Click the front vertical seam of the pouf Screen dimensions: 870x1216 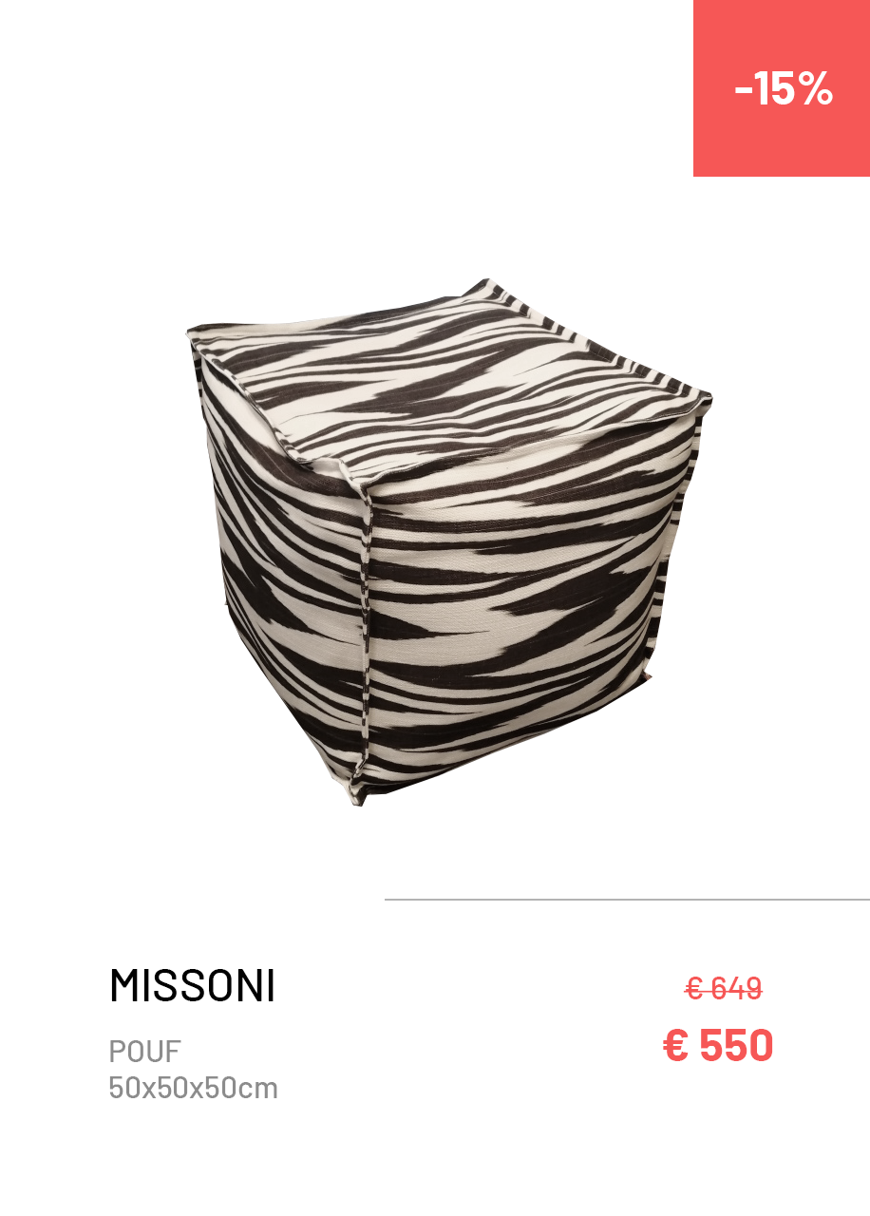pyautogui.click(x=364, y=636)
